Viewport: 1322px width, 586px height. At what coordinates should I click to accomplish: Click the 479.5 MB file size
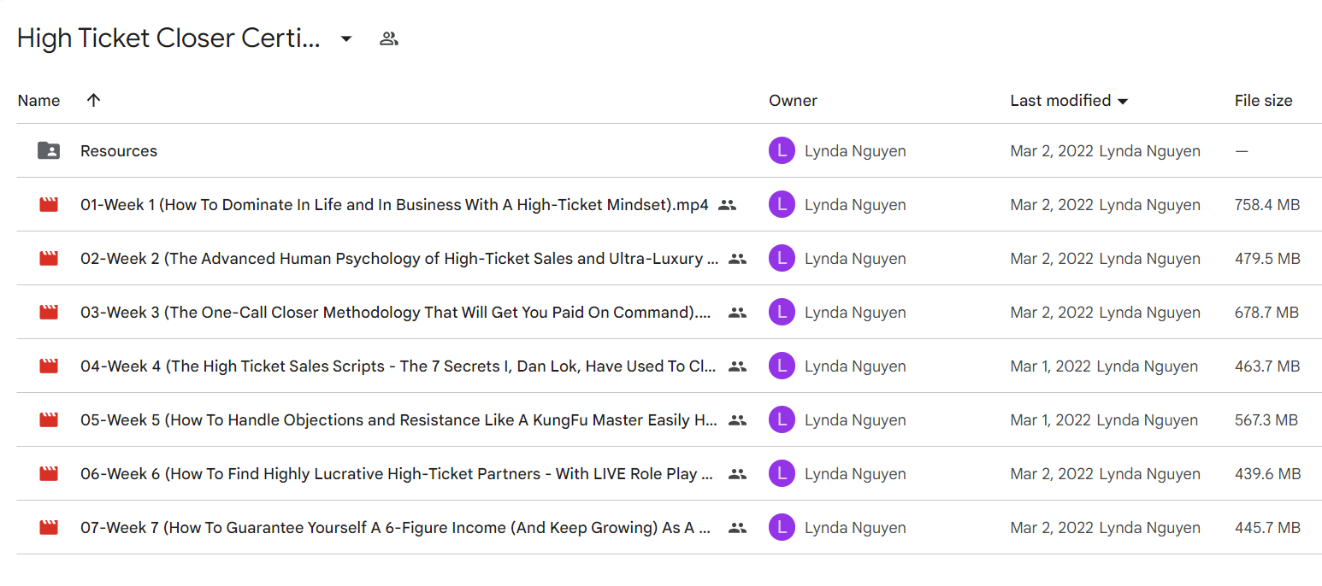[x=1267, y=259]
